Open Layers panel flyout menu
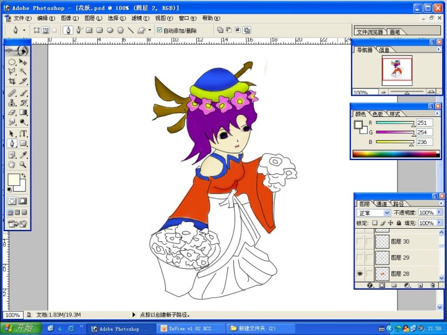Screen dimensions: 447x335 (x=441, y=203)
